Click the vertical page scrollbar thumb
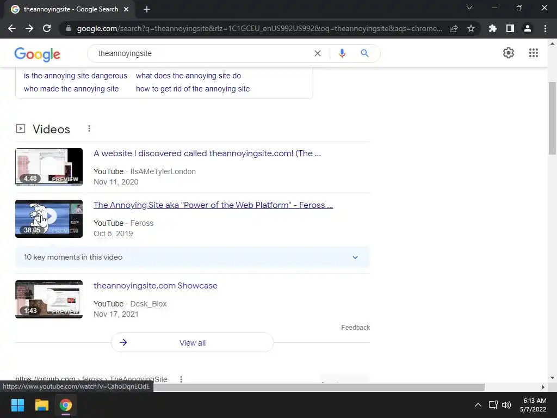 tap(552, 118)
